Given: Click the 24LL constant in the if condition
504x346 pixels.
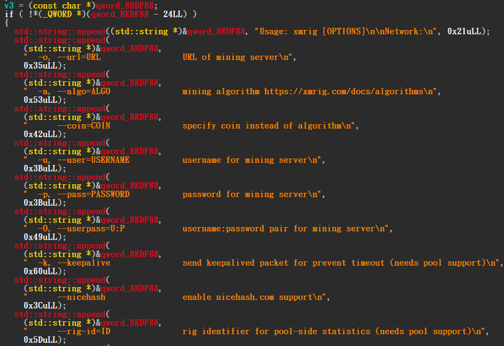Looking at the screenshot, I should tap(173, 14).
